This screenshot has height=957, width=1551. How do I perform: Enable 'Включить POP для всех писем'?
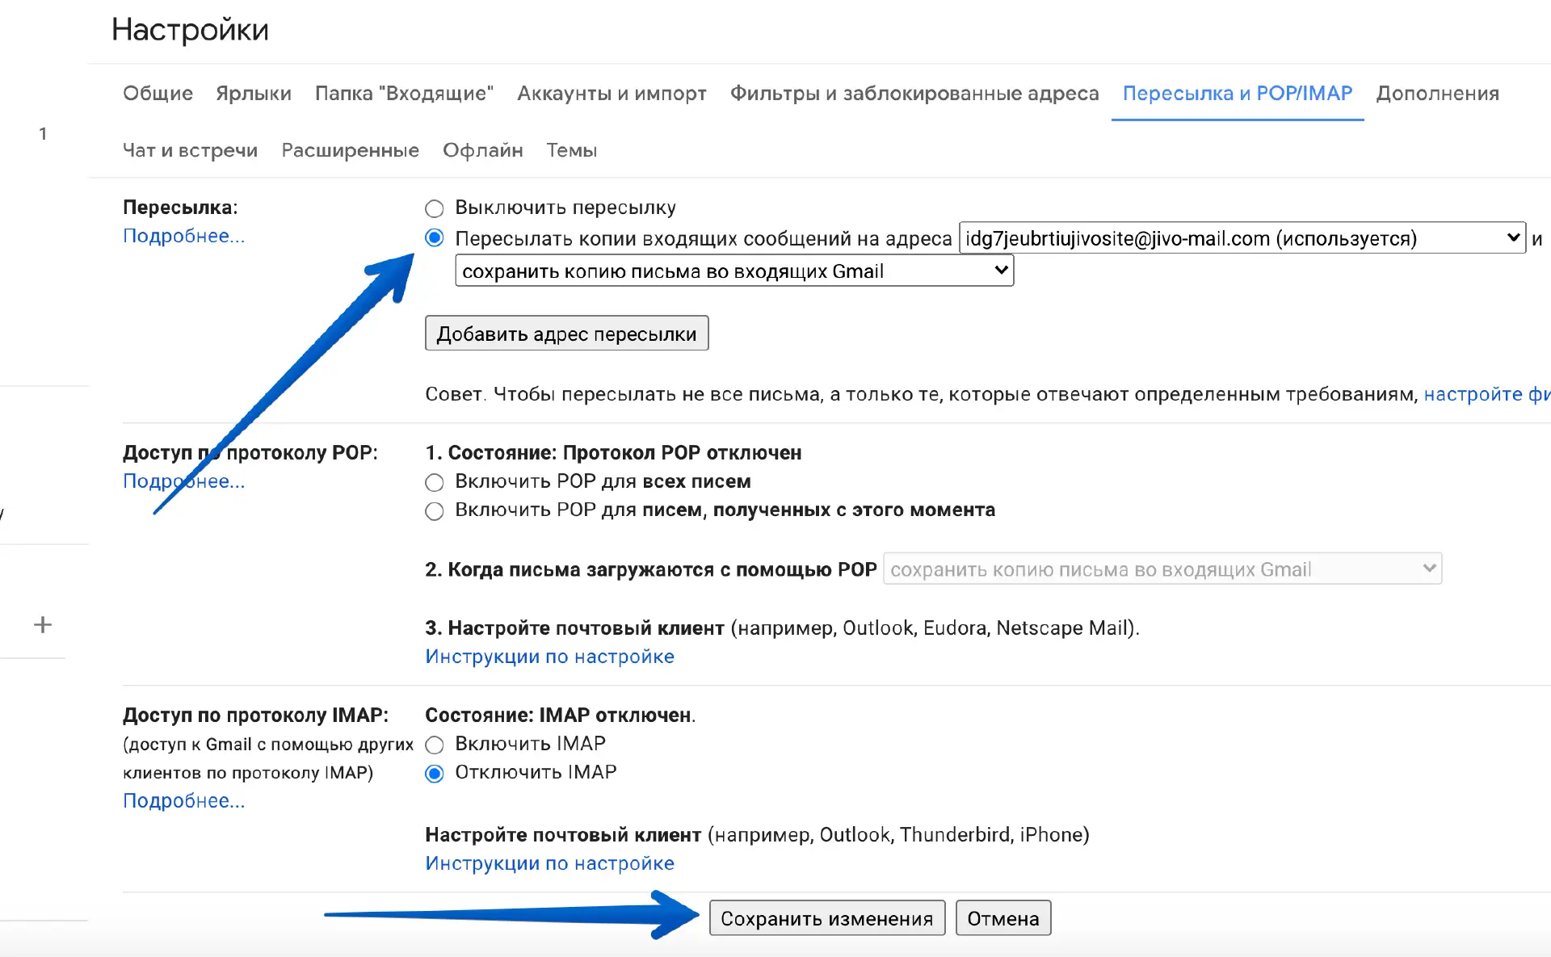tap(435, 483)
